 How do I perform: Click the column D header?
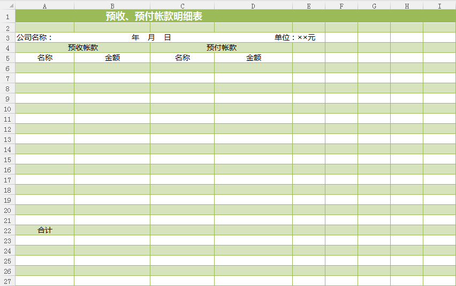[x=253, y=6]
